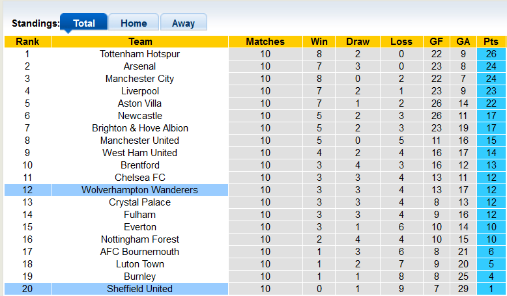Screen dimensions: 507x296
Task: Switch to the Home standings tab
Action: (134, 23)
